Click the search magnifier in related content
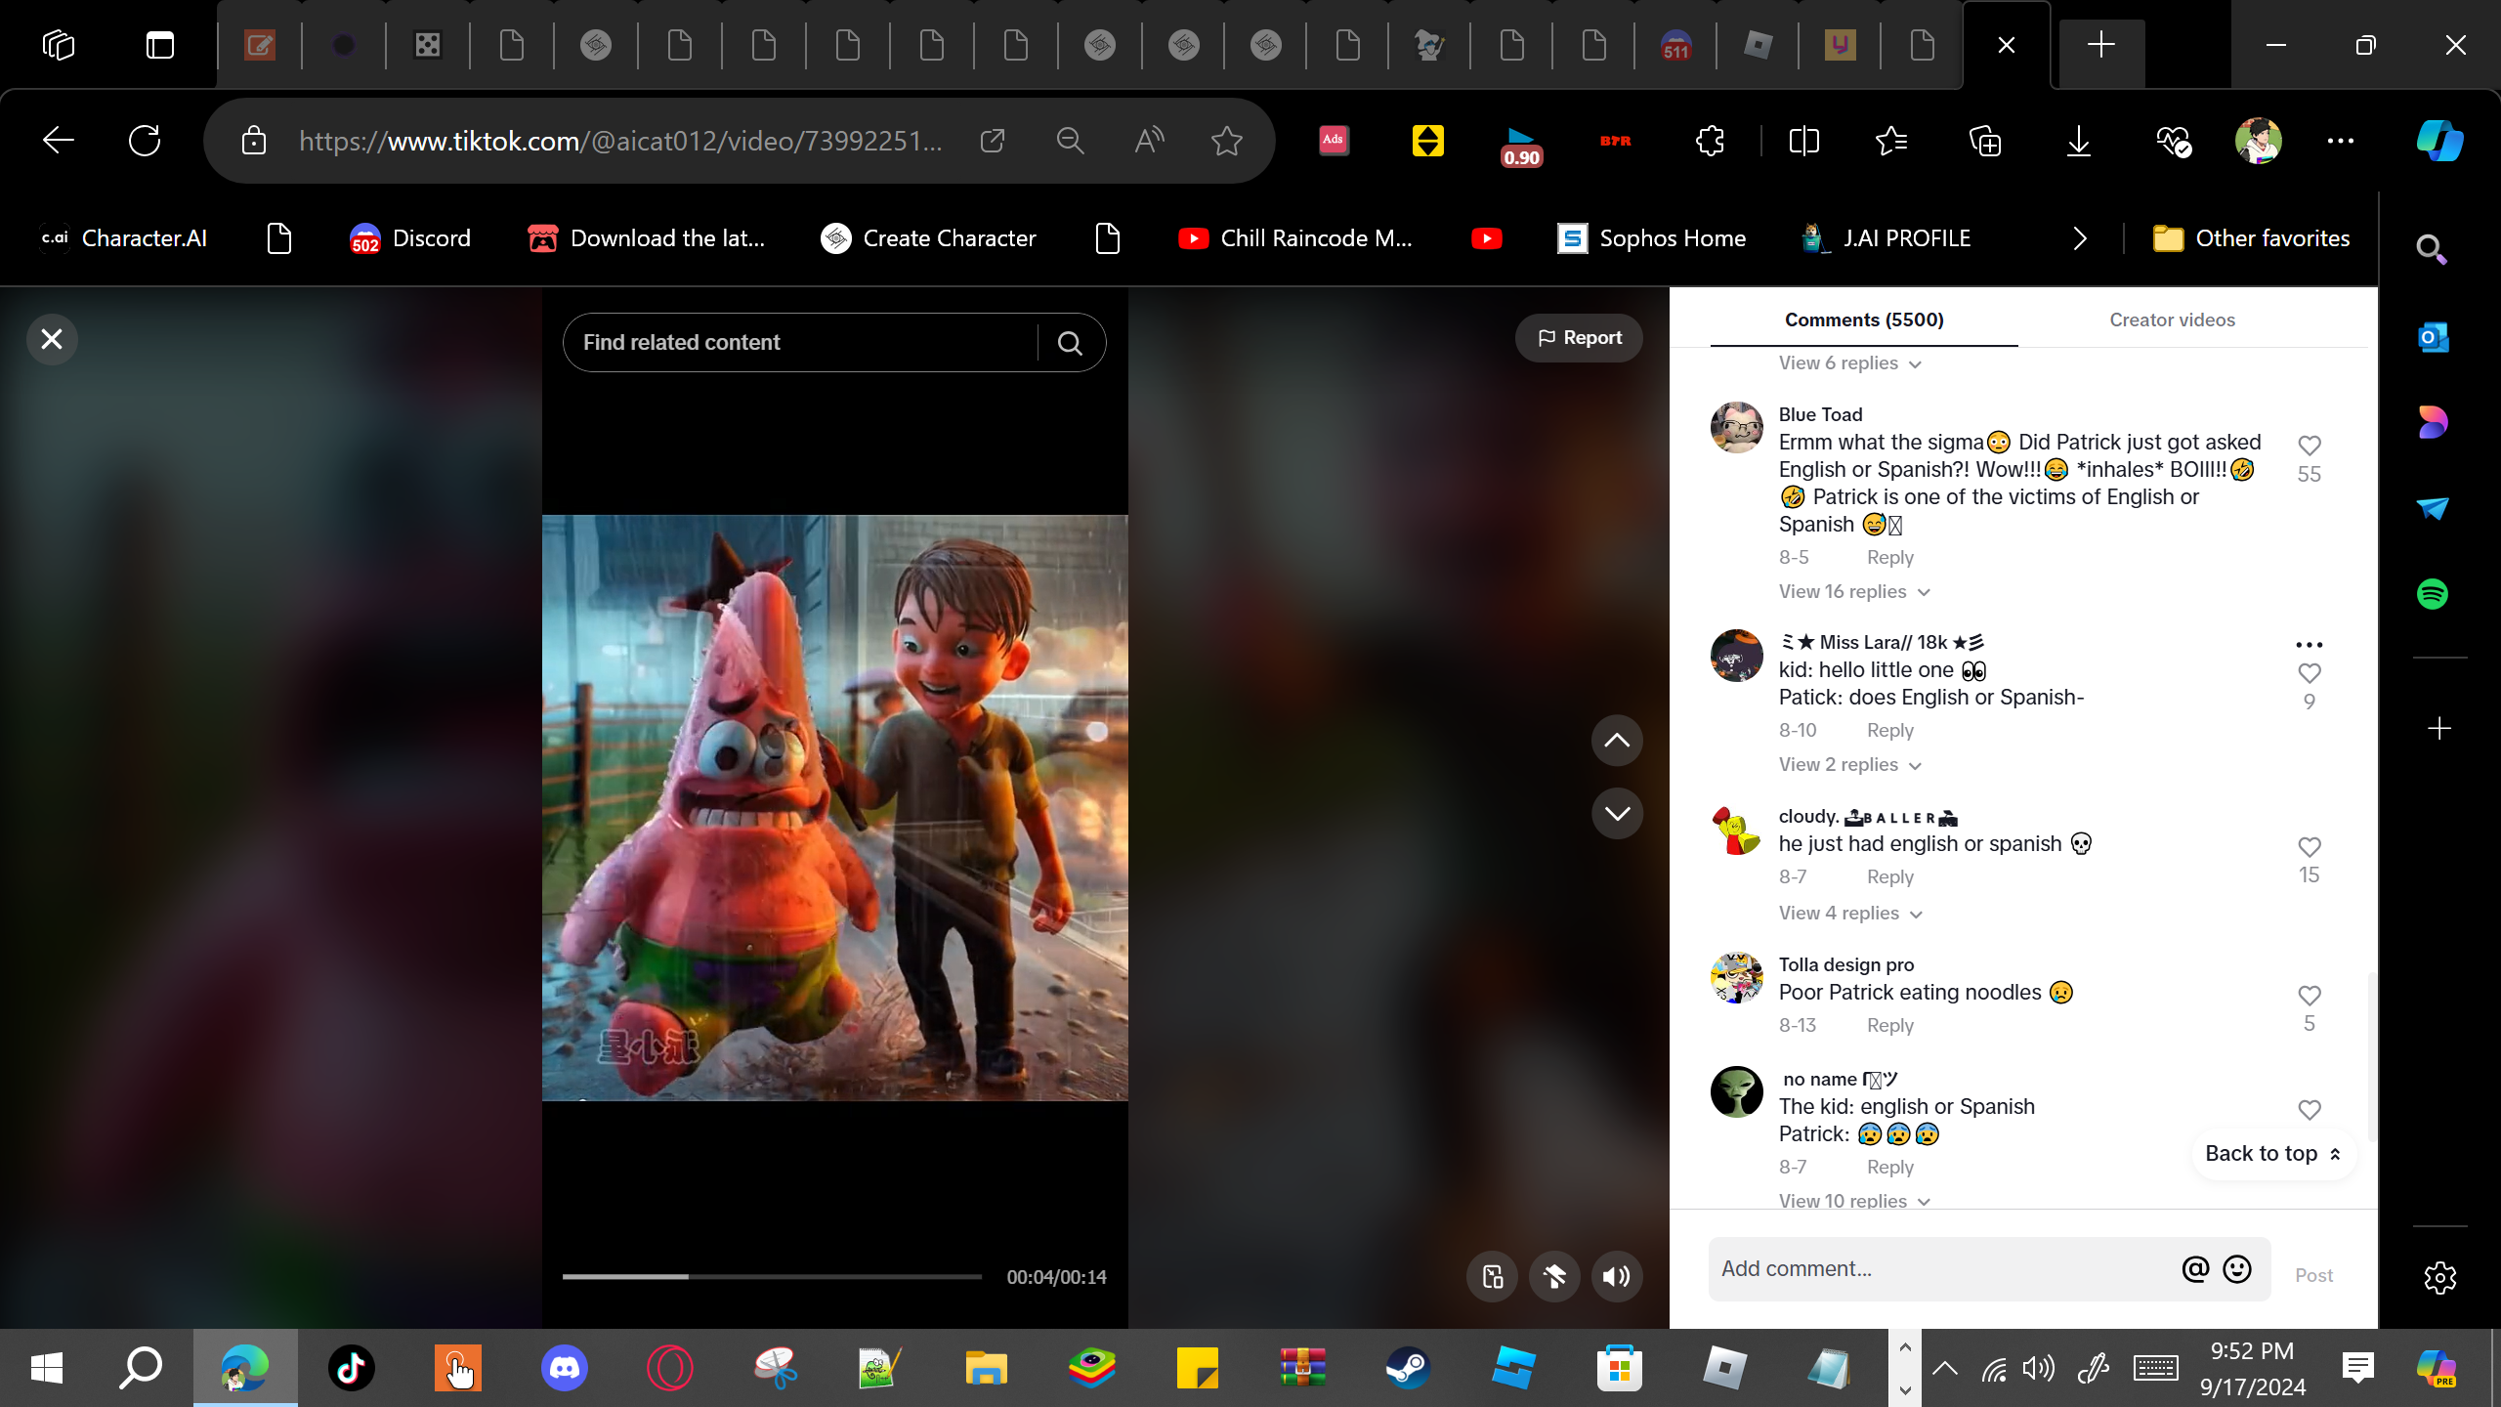This screenshot has height=1407, width=2501. tap(1070, 343)
